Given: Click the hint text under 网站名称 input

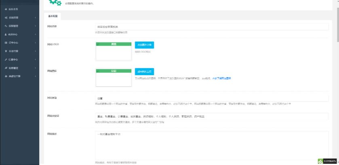Looking at the screenshot, I should coord(112,33).
